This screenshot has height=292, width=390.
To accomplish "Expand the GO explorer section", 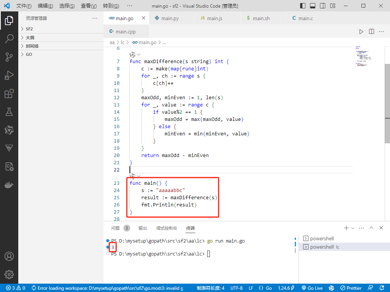I will coord(61,54).
